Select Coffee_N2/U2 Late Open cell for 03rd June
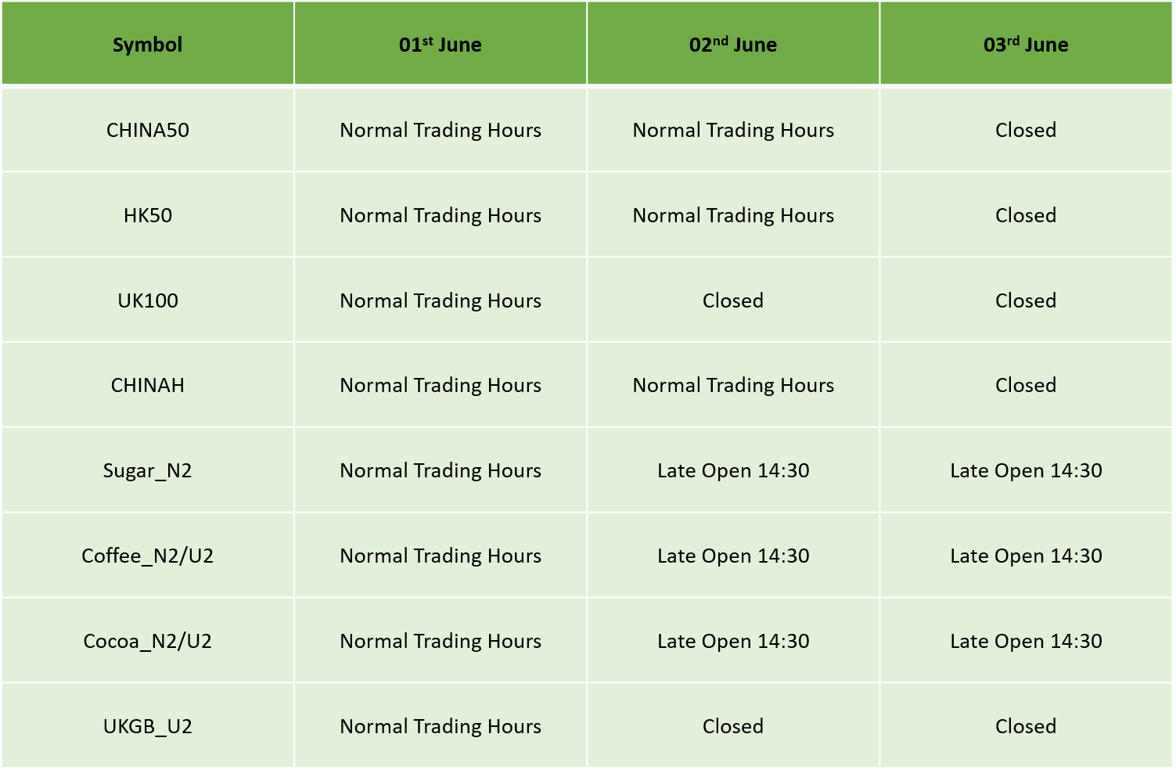Screen dimensions: 1176x770 [1026, 556]
